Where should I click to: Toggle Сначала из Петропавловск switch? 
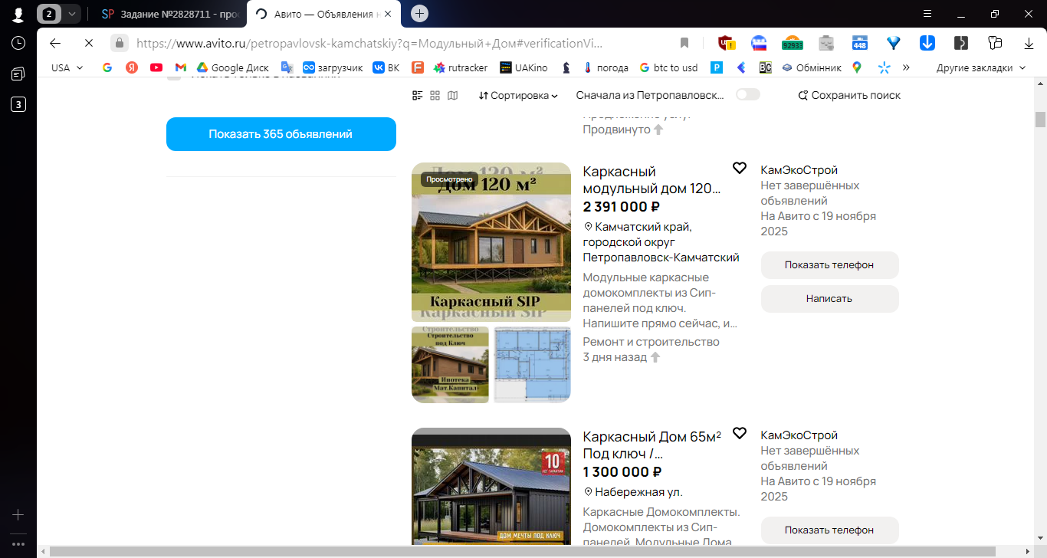[x=748, y=94]
